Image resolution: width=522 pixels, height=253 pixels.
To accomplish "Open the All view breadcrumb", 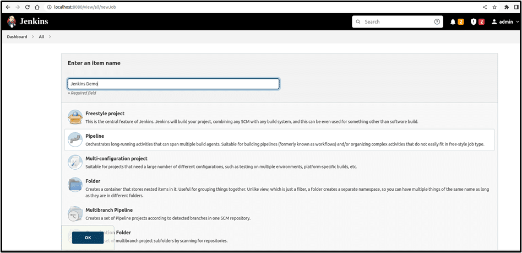I will point(41,37).
